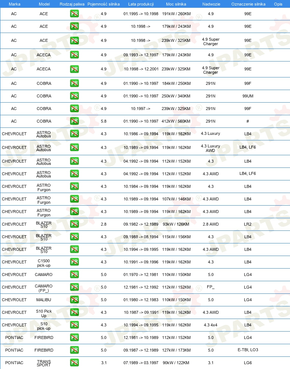The image size is (290, 369).
Task: Select the '#' engine code cell
Action: (x=248, y=121)
